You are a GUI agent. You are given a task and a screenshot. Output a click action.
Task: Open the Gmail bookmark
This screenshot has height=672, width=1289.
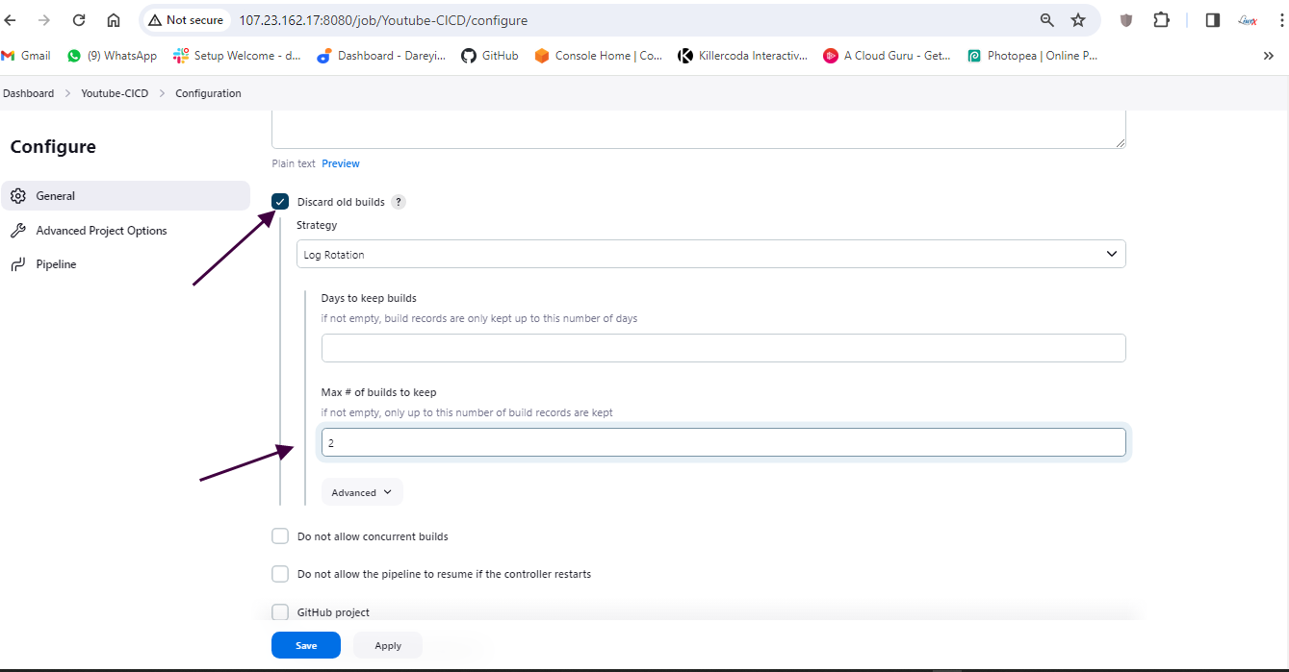[26, 56]
